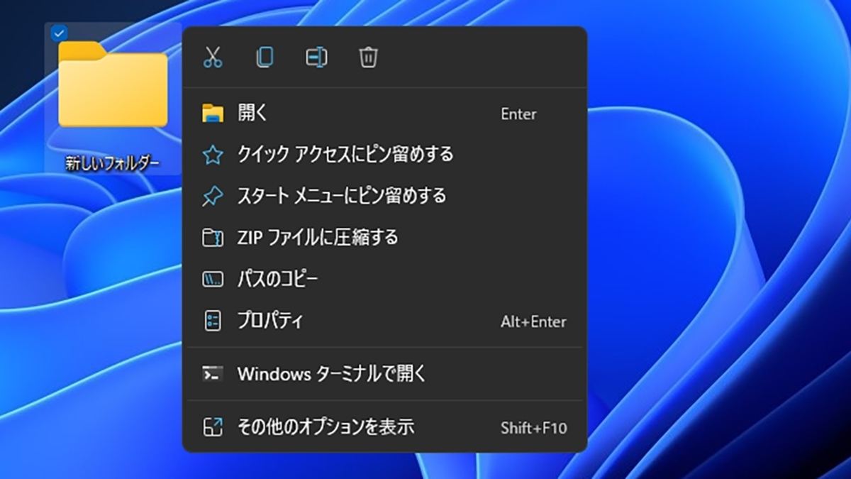
Task: Choose スタート メニューにピン留めする
Action: click(385, 196)
